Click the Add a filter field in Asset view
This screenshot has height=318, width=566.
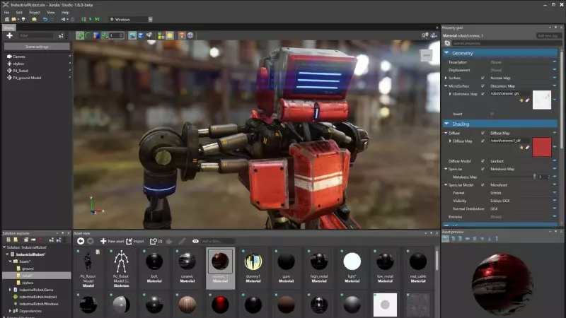click(218, 241)
